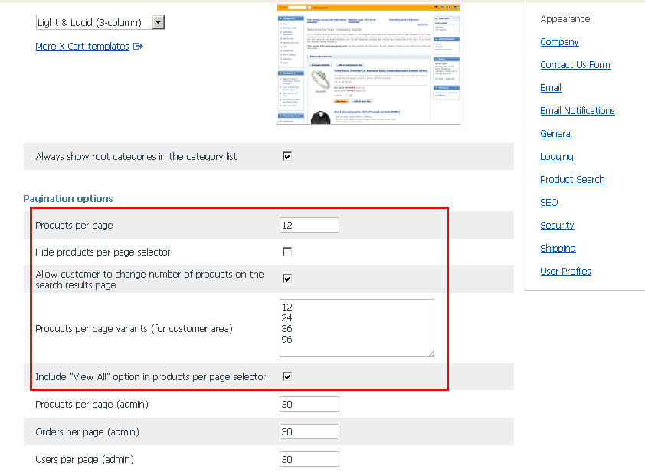Click the Products per page (admin) field
Image resolution: width=645 pixels, height=472 pixels.
pos(309,404)
